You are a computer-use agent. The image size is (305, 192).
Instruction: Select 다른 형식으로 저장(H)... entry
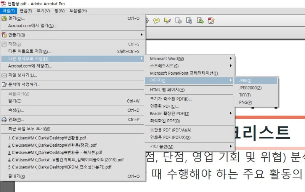(73, 59)
